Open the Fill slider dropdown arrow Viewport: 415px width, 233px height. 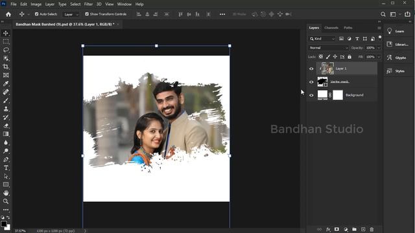(x=379, y=57)
